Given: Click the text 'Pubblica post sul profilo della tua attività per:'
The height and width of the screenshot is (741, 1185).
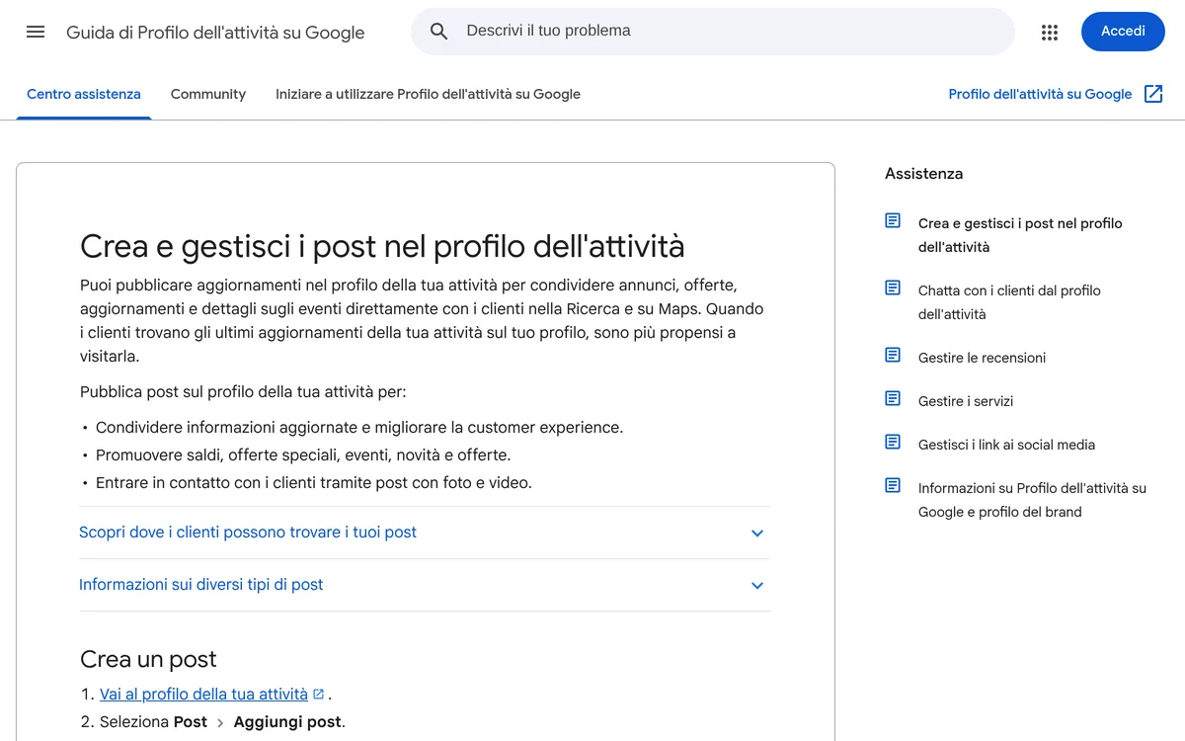Looking at the screenshot, I should [x=243, y=392].
